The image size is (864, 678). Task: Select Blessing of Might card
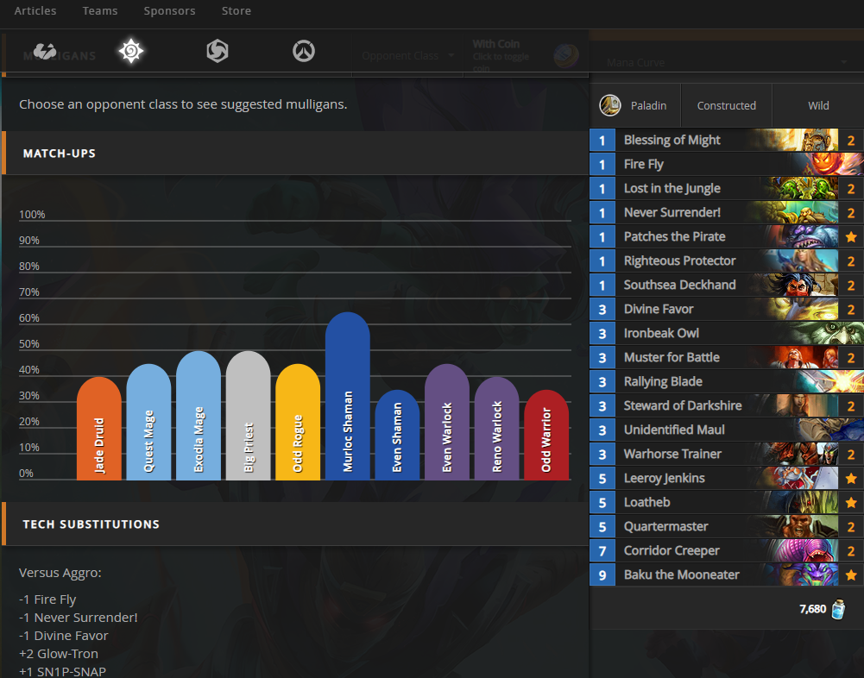(x=727, y=140)
